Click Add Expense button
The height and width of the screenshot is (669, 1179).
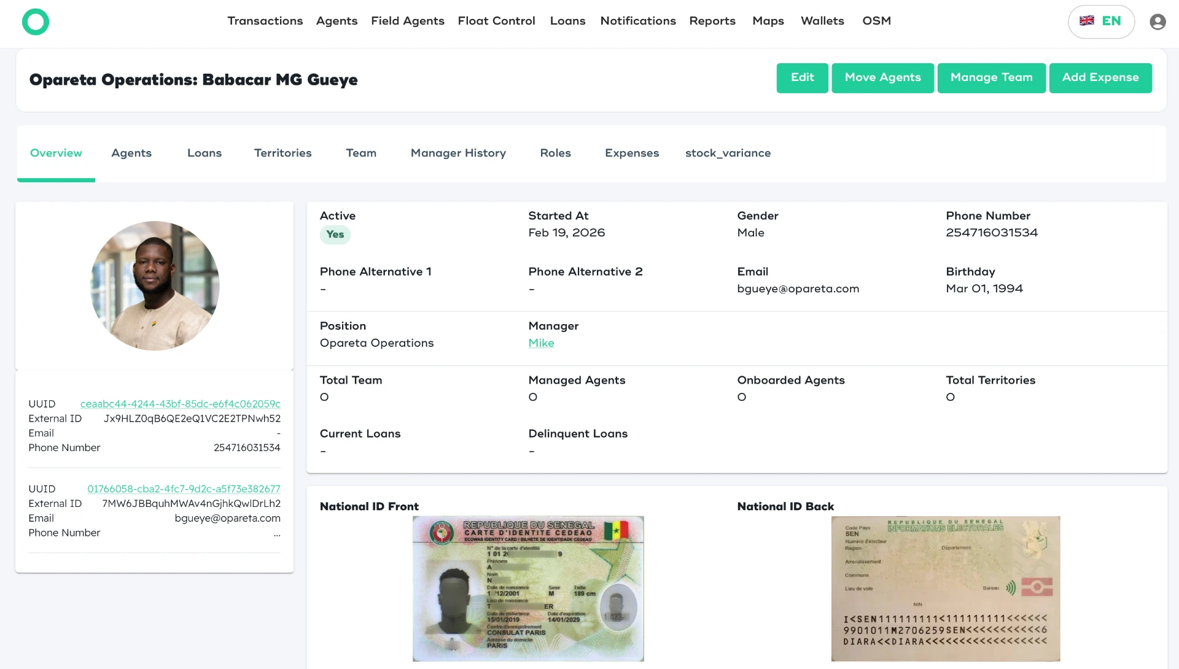pos(1100,78)
